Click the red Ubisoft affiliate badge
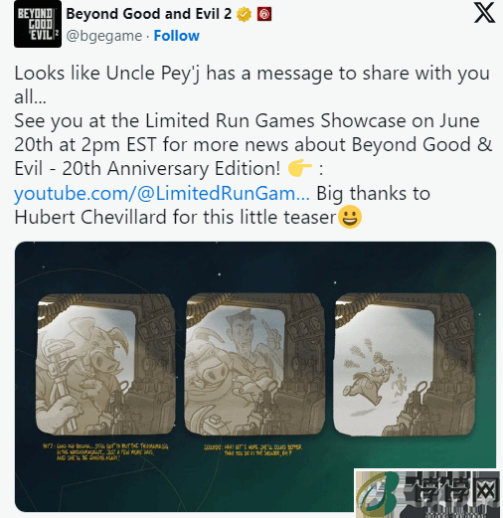503x518 pixels. pyautogui.click(x=264, y=15)
